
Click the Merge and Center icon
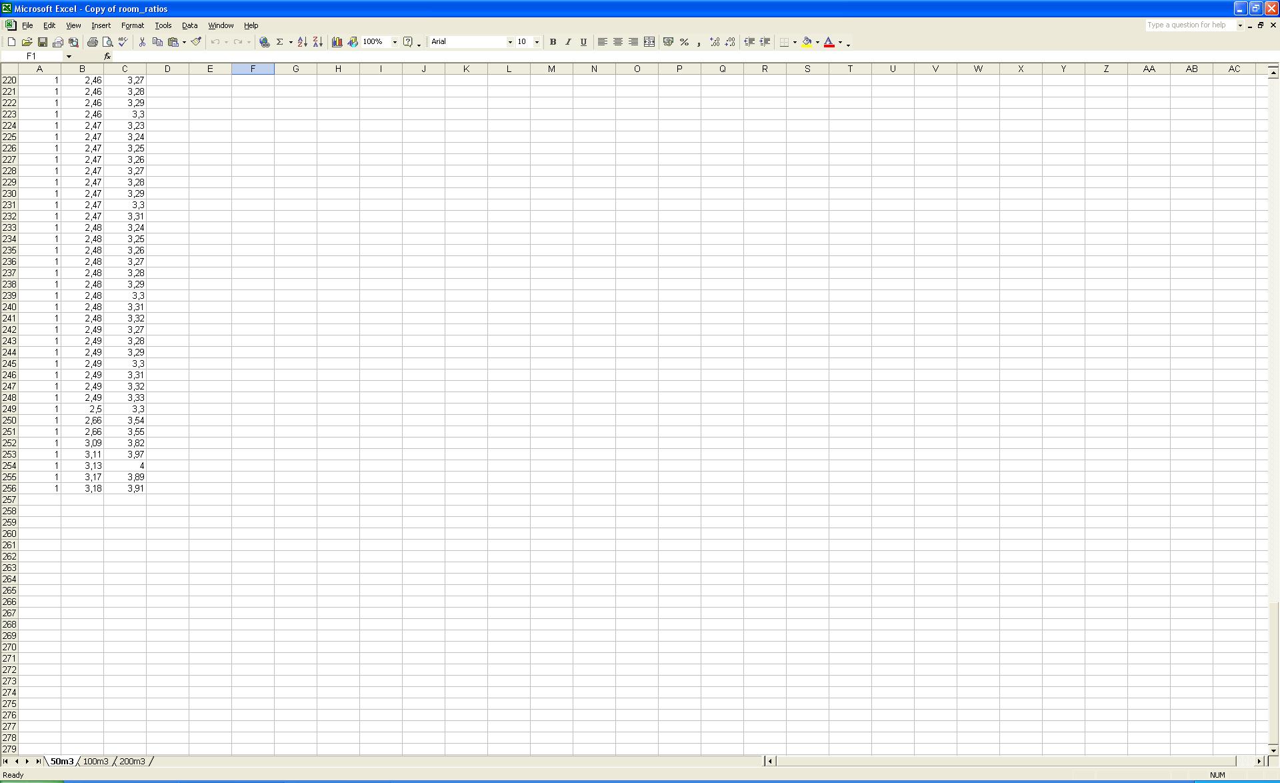coord(649,42)
